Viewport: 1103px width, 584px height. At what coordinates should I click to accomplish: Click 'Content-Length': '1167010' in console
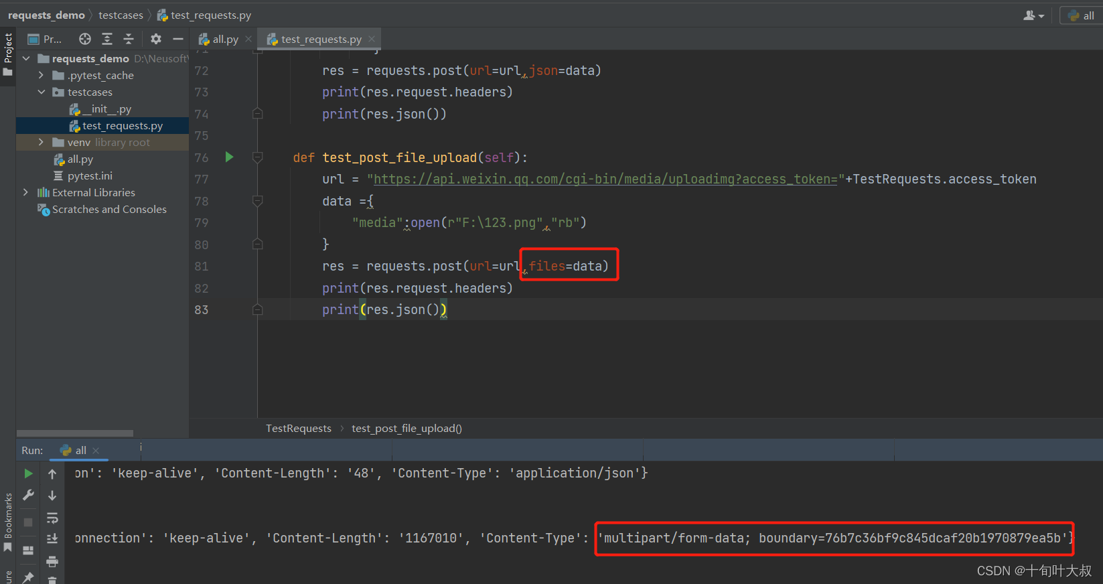coord(366,538)
